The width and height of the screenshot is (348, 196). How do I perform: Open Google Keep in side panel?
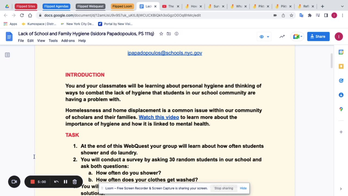pos(341,66)
